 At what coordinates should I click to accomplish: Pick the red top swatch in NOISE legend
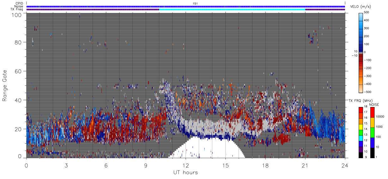coord(372,112)
